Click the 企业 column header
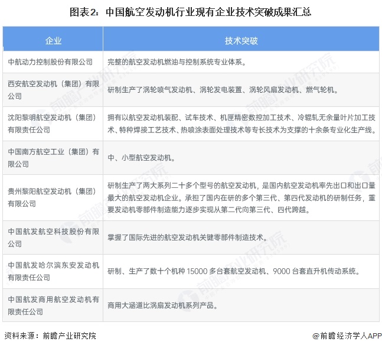 tap(53, 39)
